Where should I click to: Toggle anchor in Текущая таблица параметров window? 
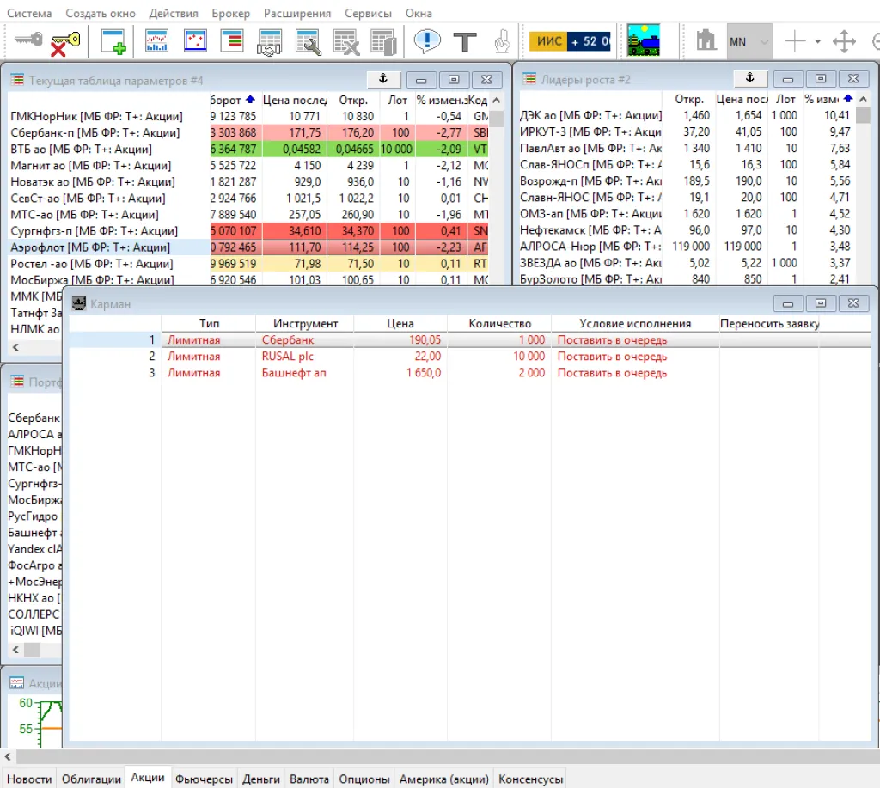[x=383, y=79]
